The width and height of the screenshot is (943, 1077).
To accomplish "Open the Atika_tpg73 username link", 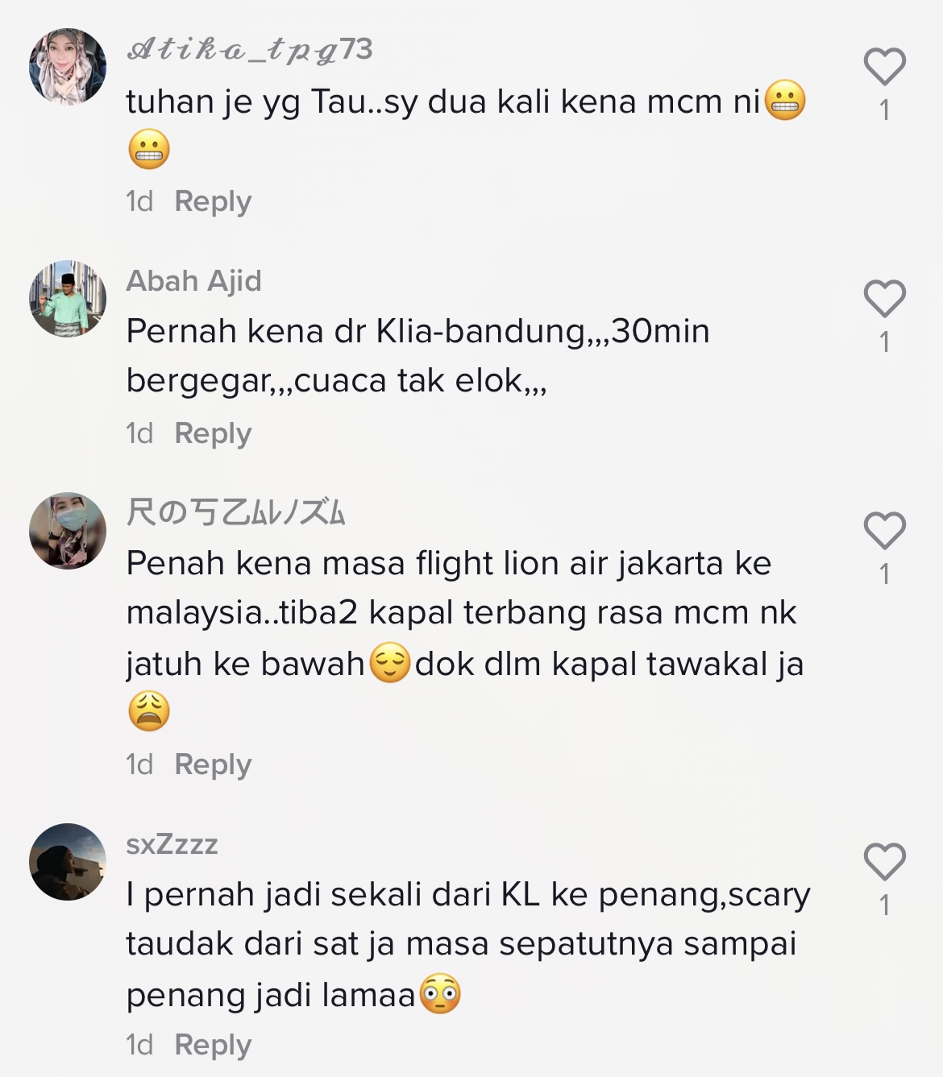I will [250, 50].
